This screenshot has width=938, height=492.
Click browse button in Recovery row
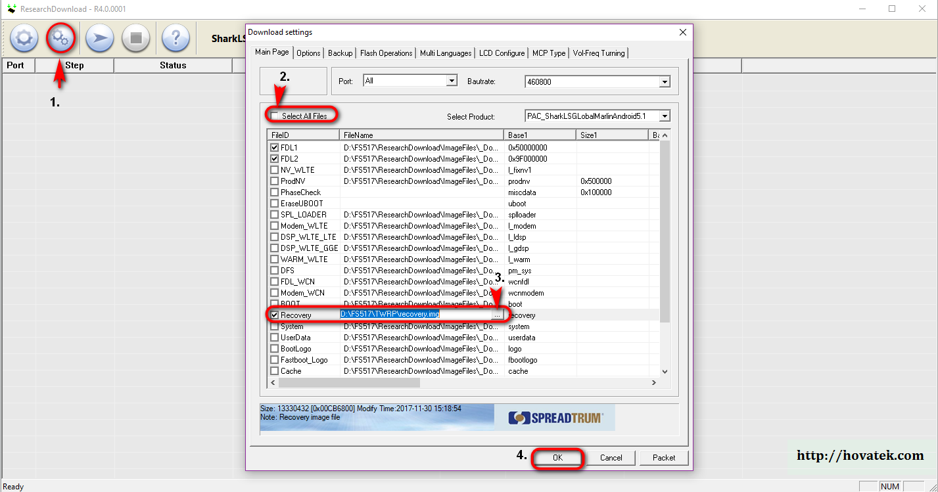[x=498, y=315]
